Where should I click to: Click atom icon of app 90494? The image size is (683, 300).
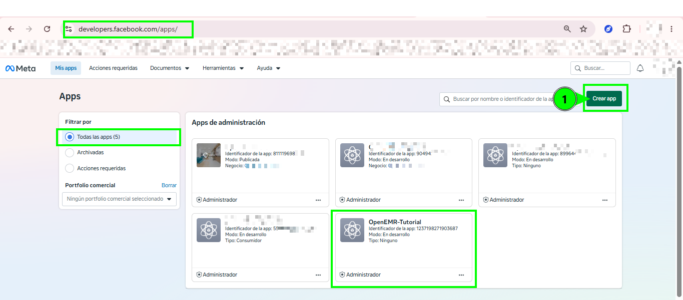click(x=352, y=155)
